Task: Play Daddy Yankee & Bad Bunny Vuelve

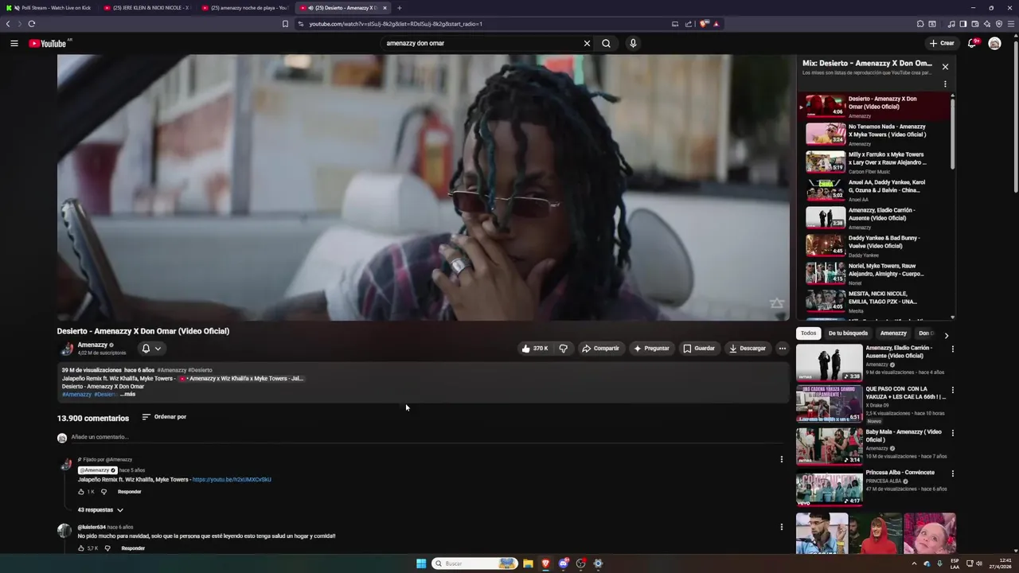Action: [876, 246]
